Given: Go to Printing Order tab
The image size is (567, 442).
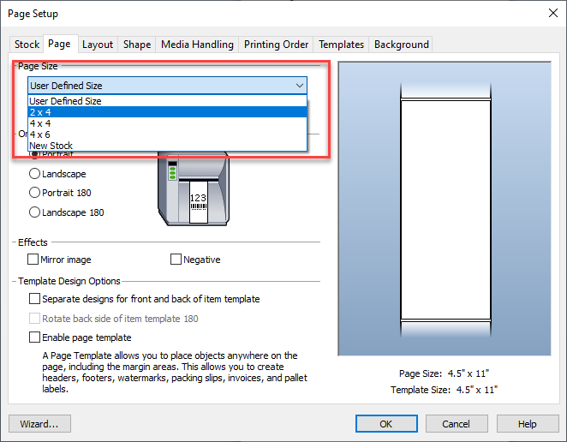Looking at the screenshot, I should coord(277,45).
